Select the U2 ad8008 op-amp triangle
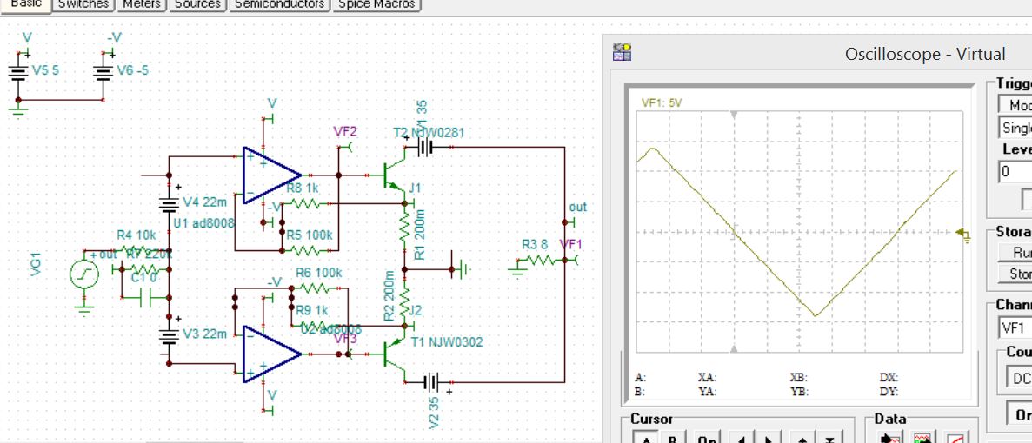Screen dimensions: 1032x443 coord(272,354)
